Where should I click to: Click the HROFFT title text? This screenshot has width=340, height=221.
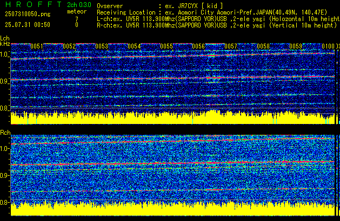pos(34,4)
